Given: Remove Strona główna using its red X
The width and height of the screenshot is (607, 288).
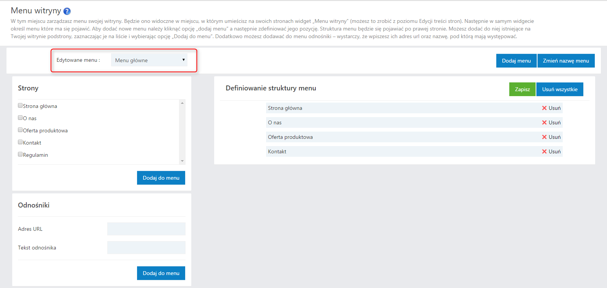Looking at the screenshot, I should coord(544,108).
